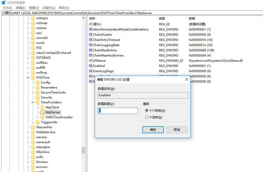Expand the SecureTimeLimits tree node

(33, 92)
